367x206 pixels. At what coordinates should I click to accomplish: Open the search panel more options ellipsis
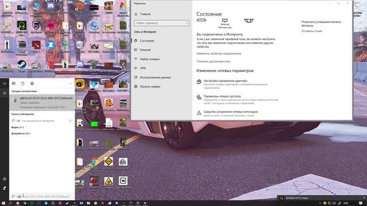(70, 84)
